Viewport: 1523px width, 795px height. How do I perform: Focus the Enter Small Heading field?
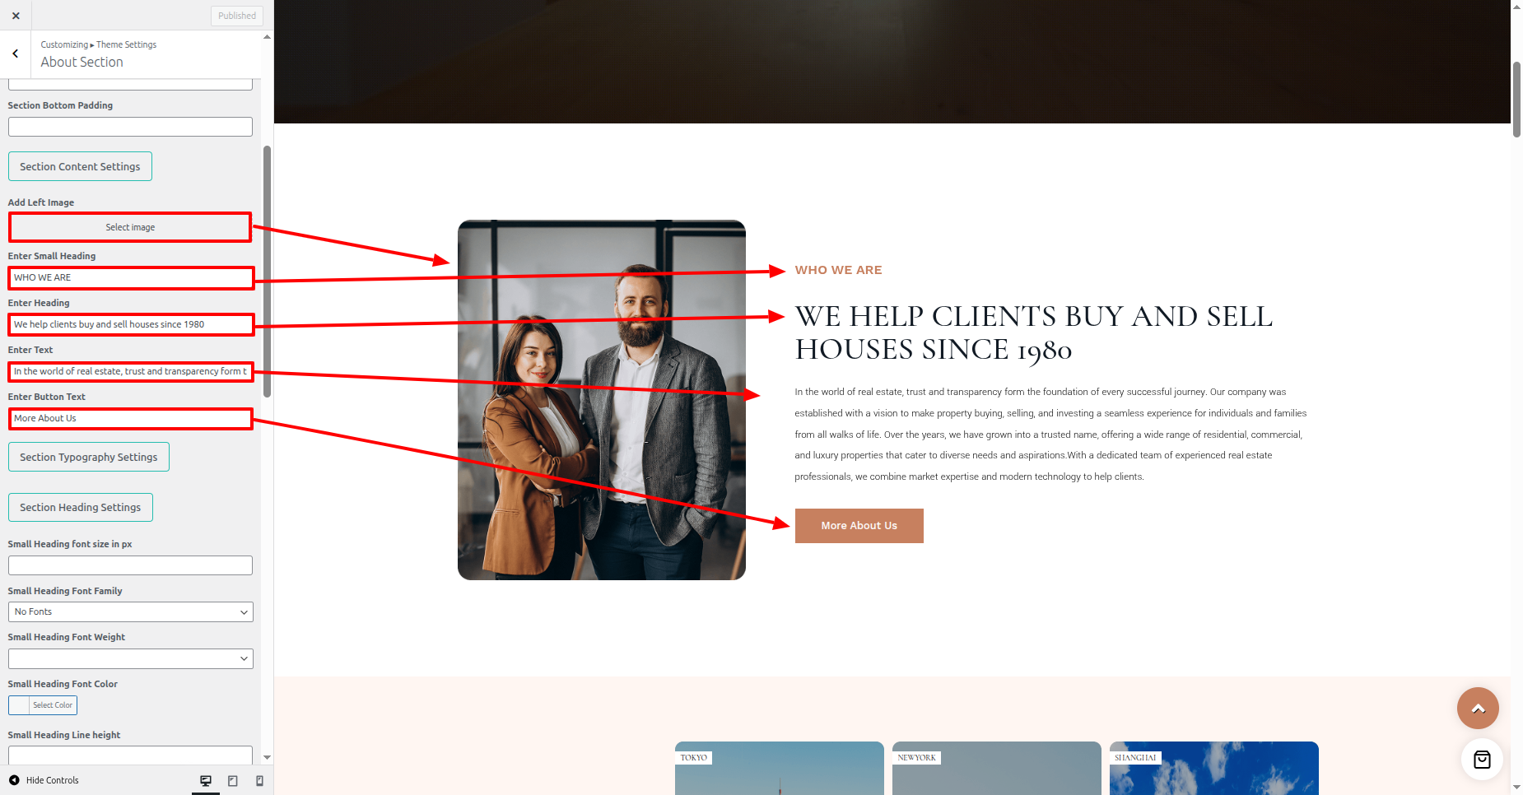[131, 277]
